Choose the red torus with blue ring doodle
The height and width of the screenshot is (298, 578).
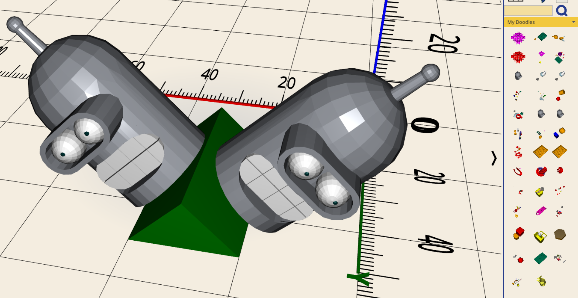tap(541, 171)
